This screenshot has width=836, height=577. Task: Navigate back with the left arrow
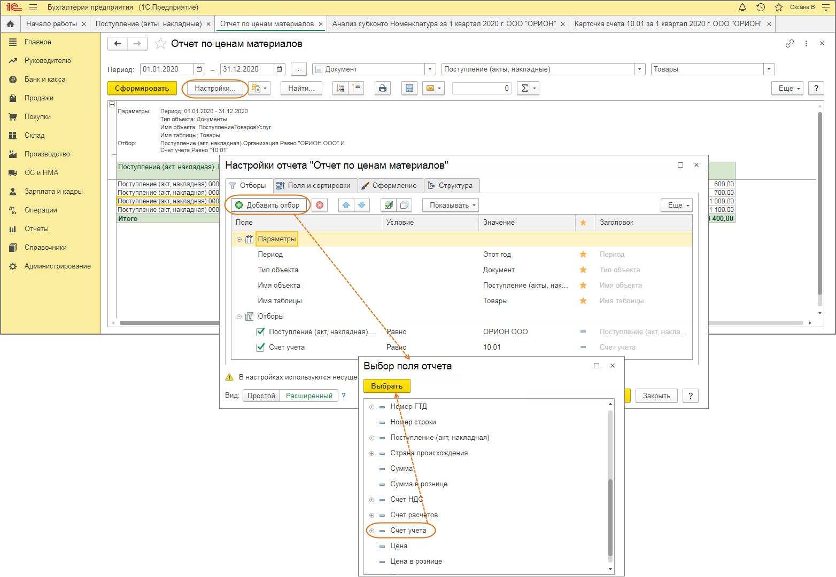coord(118,44)
